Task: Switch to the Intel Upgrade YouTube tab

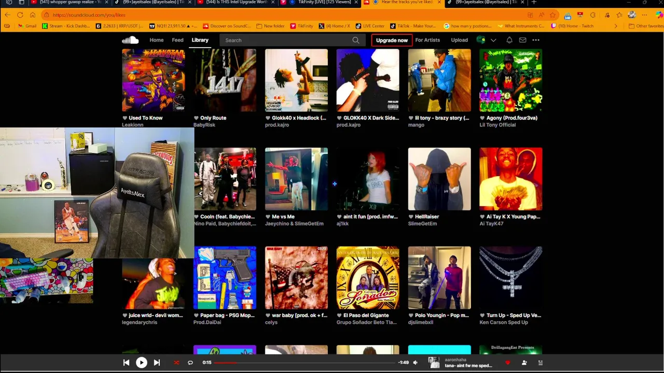Action: (x=236, y=3)
